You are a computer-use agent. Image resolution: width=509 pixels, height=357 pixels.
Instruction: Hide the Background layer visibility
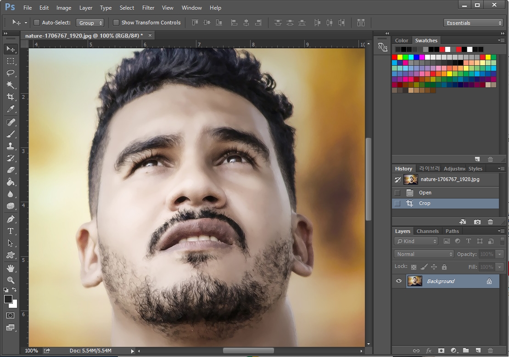[398, 281]
